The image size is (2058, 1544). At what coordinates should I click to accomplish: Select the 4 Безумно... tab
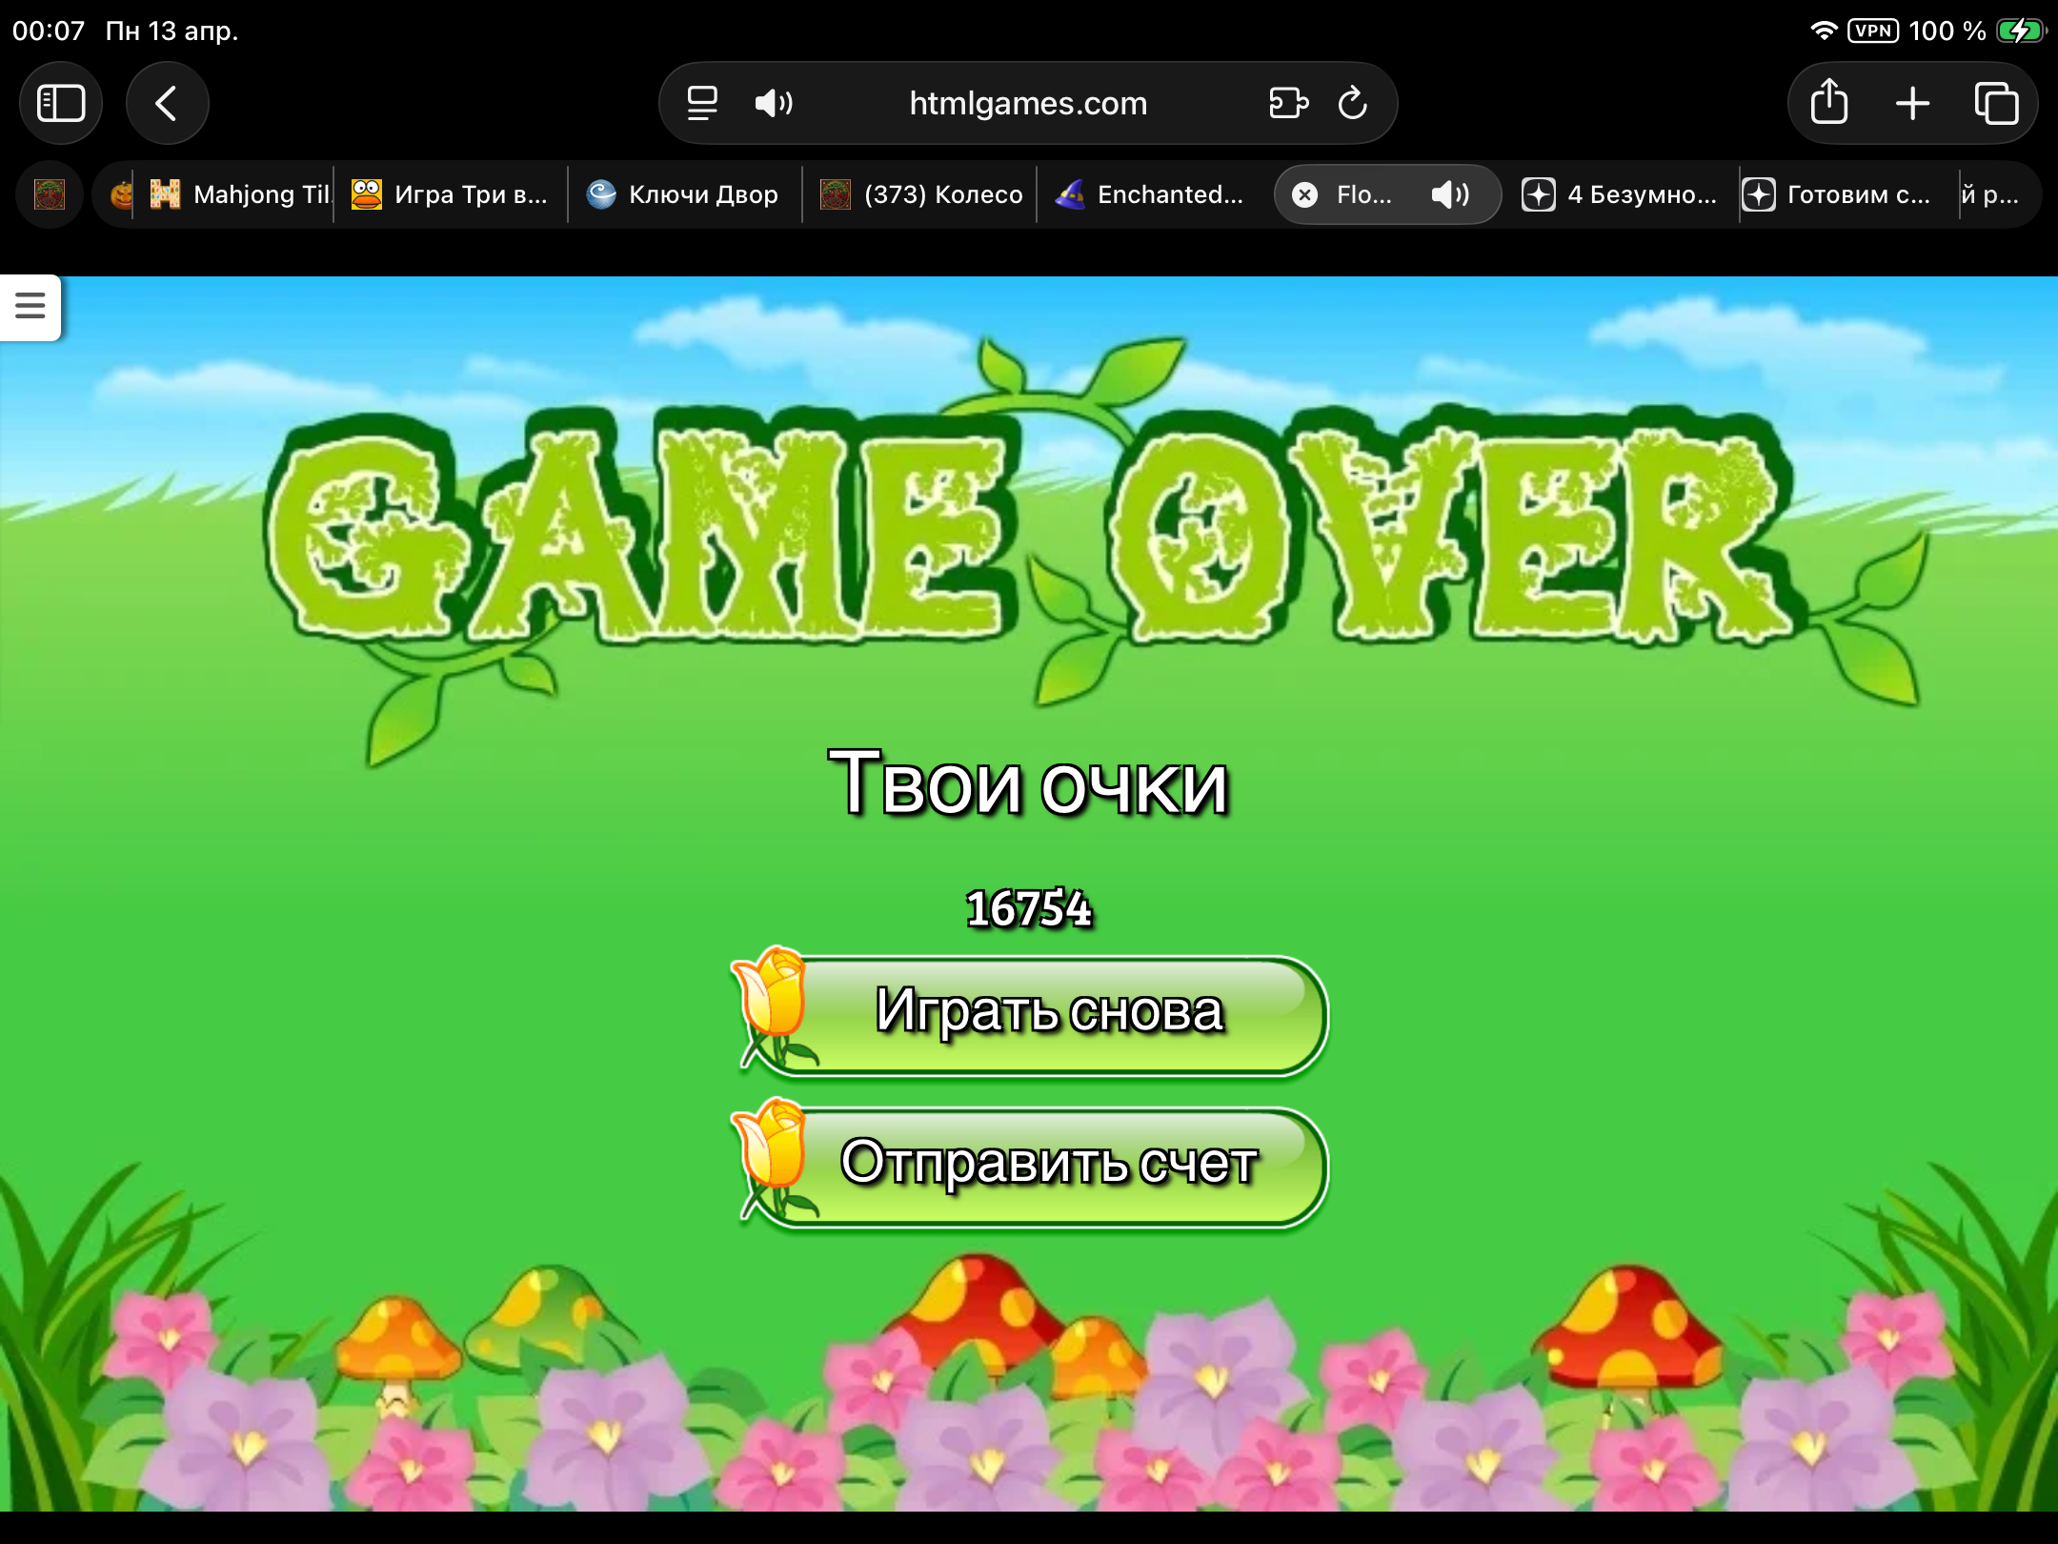(1620, 194)
